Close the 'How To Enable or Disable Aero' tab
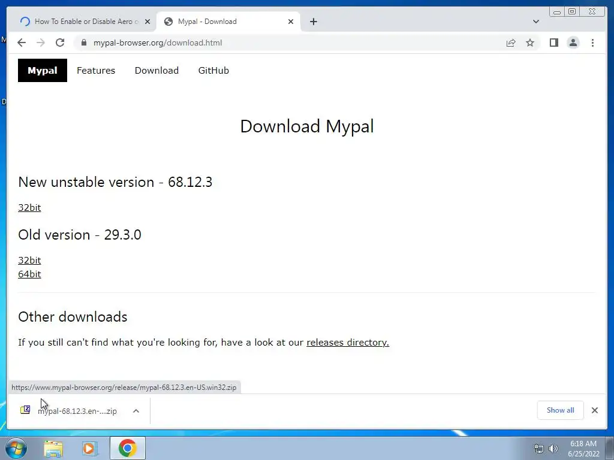The width and height of the screenshot is (614, 460). pyautogui.click(x=148, y=22)
